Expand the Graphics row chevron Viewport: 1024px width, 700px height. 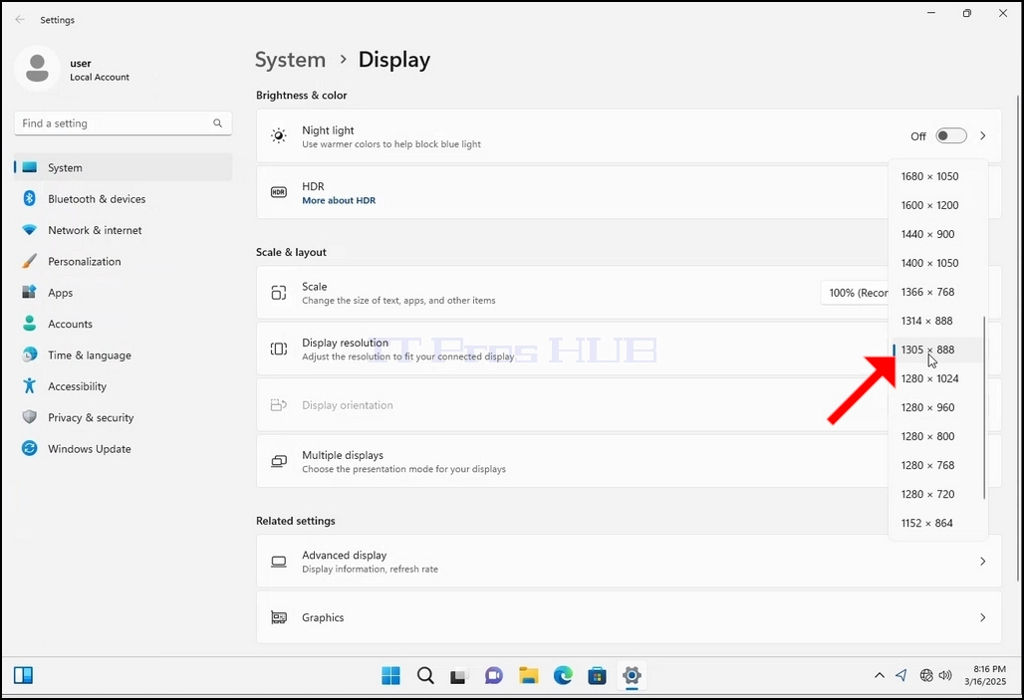click(x=983, y=617)
